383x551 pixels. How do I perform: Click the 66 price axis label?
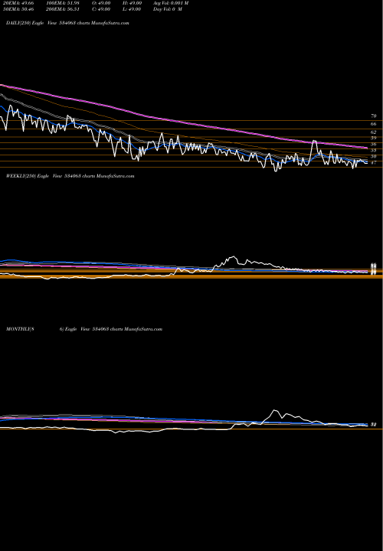point(374,124)
